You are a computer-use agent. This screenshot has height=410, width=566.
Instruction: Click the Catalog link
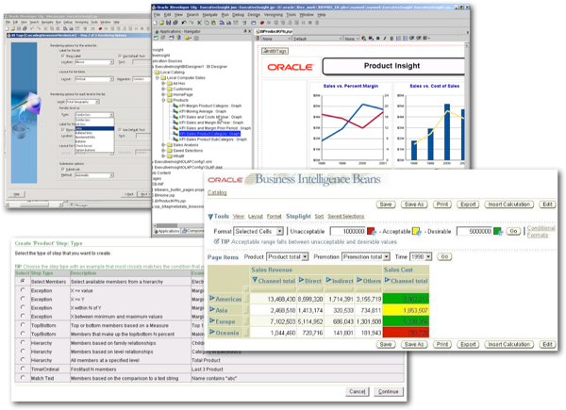[x=217, y=192]
